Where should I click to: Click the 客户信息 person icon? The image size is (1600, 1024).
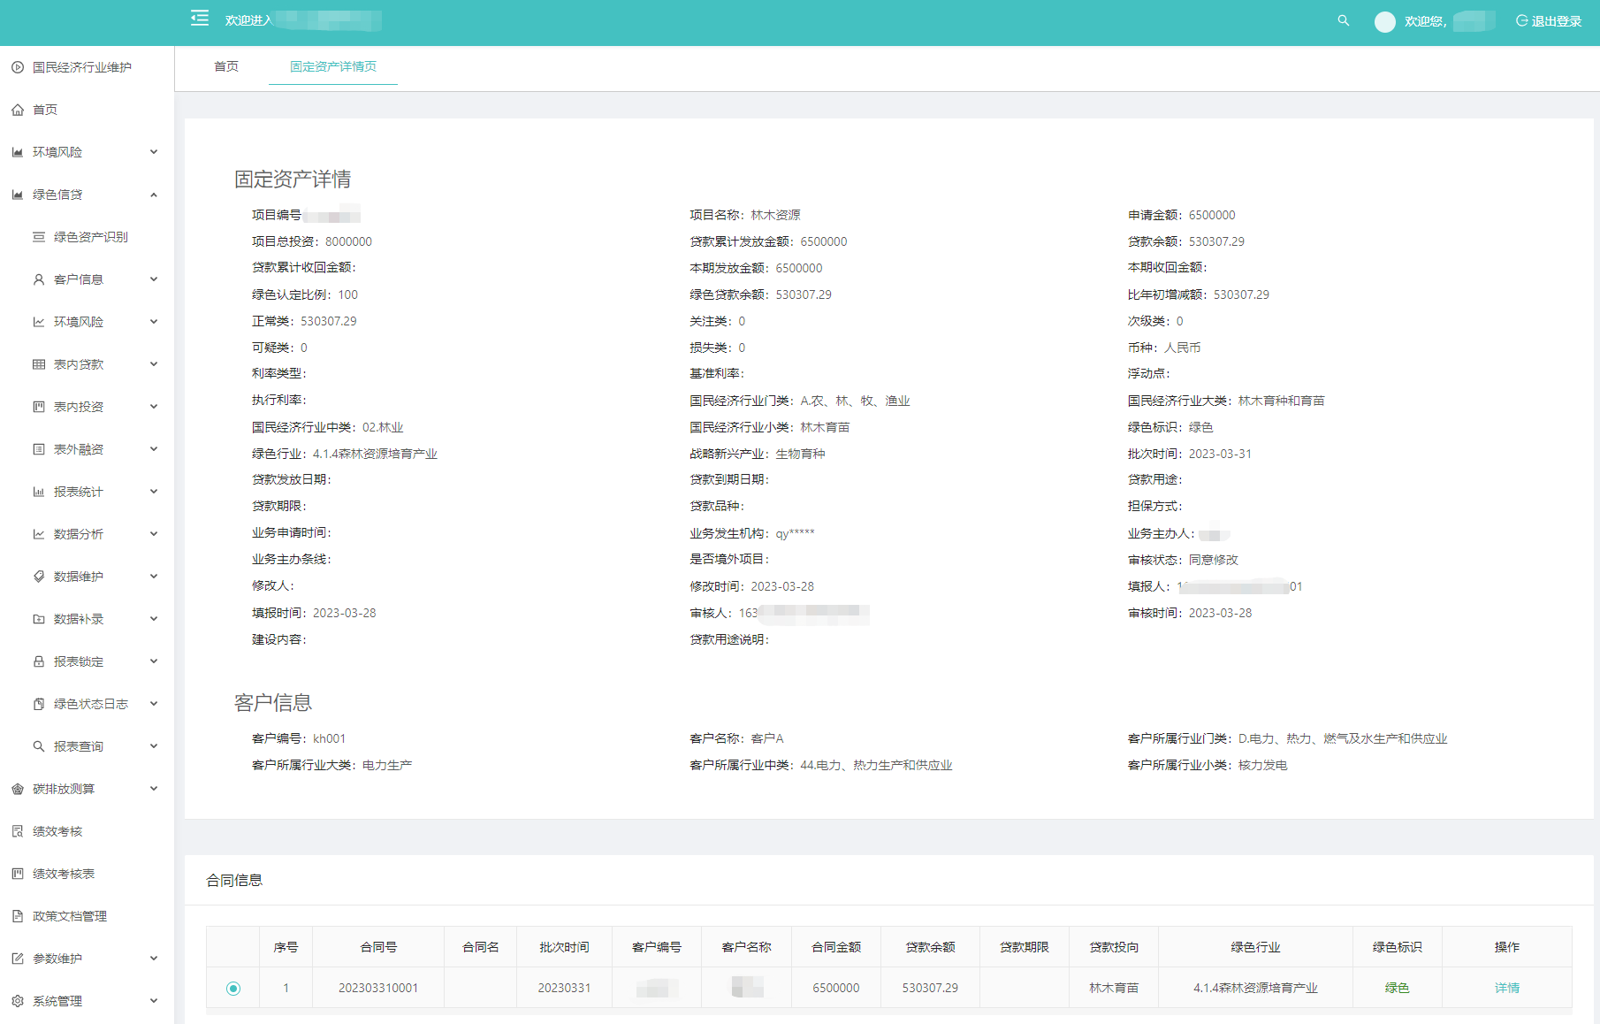pyautogui.click(x=39, y=279)
